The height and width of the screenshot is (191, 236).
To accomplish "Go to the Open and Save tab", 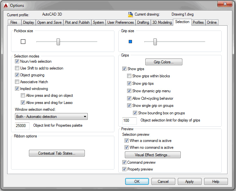I will [x=50, y=22].
